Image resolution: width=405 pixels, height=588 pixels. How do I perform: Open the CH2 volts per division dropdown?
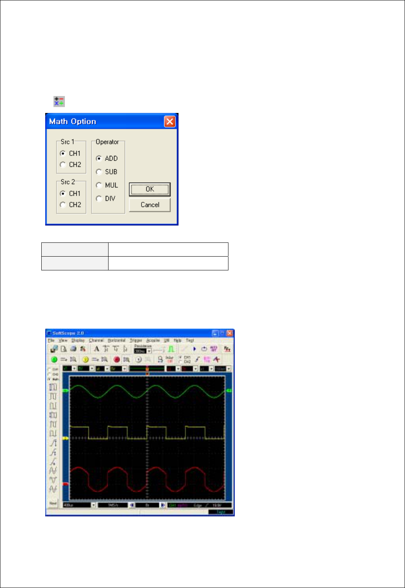point(124,369)
